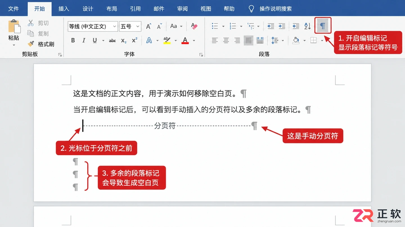405x227 pixels.
Task: Open the 剪贴板 pane launcher
Action: pos(60,55)
